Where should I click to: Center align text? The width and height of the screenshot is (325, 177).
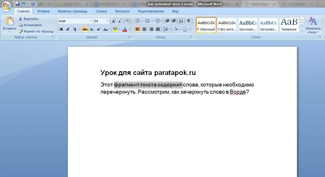coord(144,29)
